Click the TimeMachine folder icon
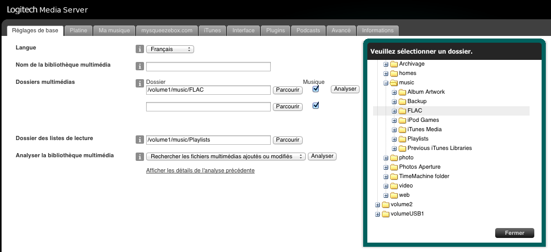The image size is (551, 252). tap(393, 177)
